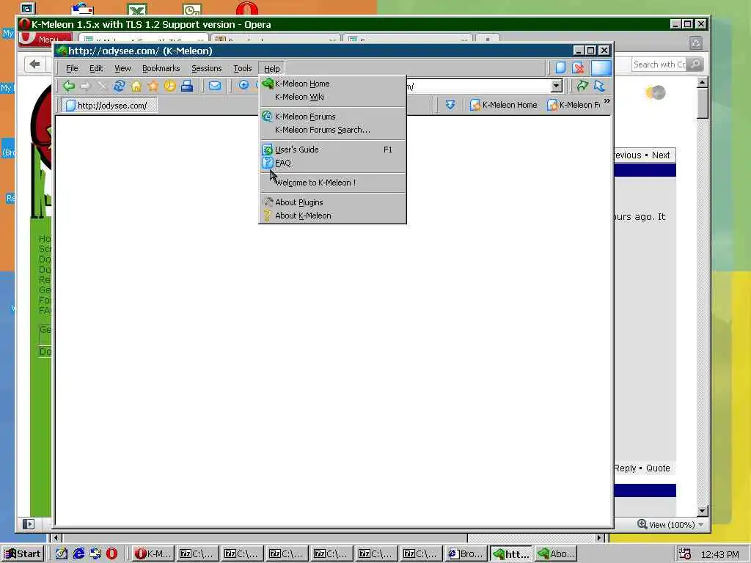Click the Windows Start button
This screenshot has height=563, width=751.
click(23, 554)
